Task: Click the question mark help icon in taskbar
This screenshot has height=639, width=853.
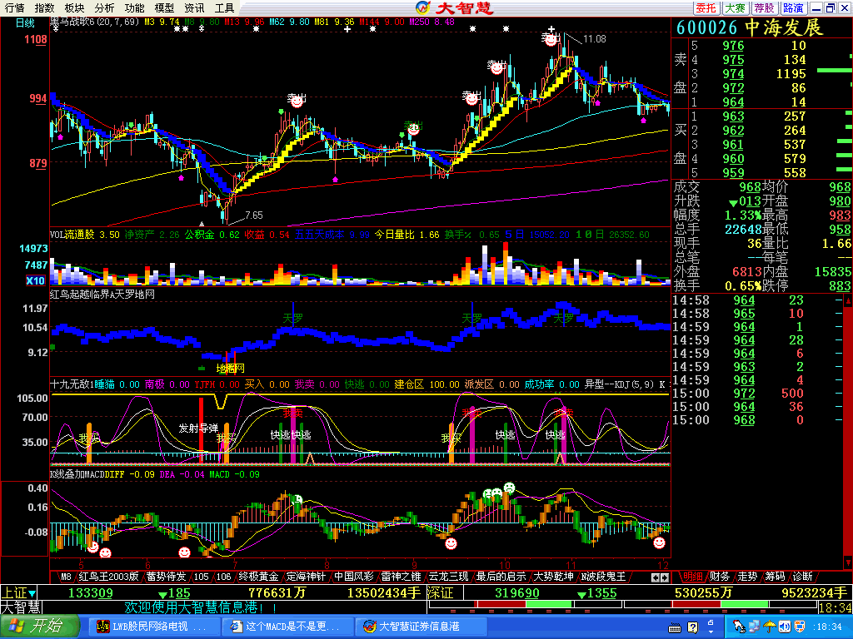Action: 692,627
